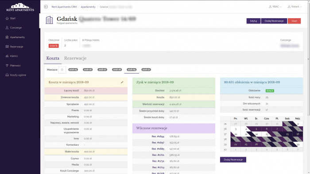Click day 25 in the calendar
310x174 pixels.
[246, 144]
